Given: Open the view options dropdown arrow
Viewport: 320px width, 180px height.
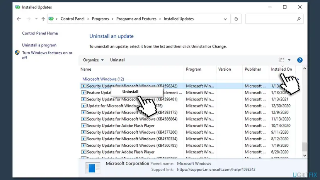Looking at the screenshot, I should (x=289, y=60).
